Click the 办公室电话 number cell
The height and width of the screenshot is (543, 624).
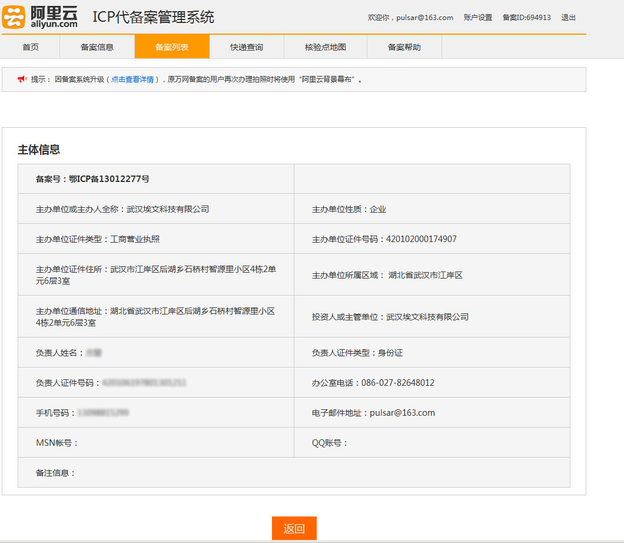tap(373, 383)
